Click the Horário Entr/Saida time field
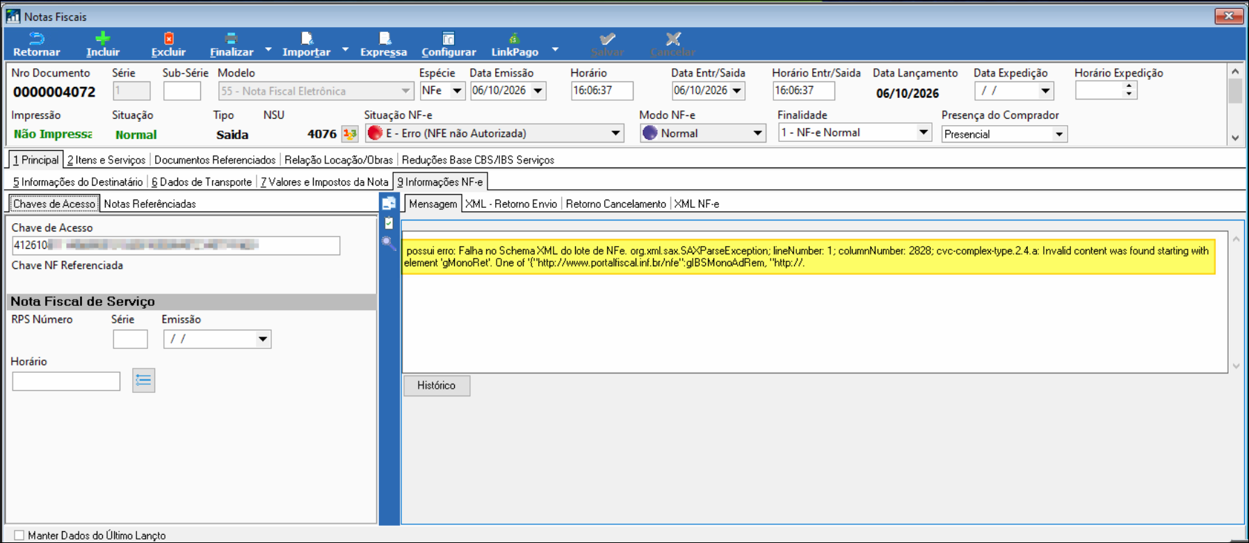 [803, 90]
